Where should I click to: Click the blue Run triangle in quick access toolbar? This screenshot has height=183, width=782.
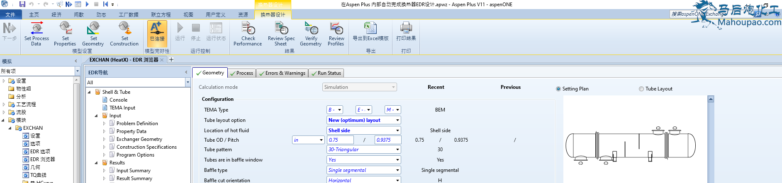point(87,4)
